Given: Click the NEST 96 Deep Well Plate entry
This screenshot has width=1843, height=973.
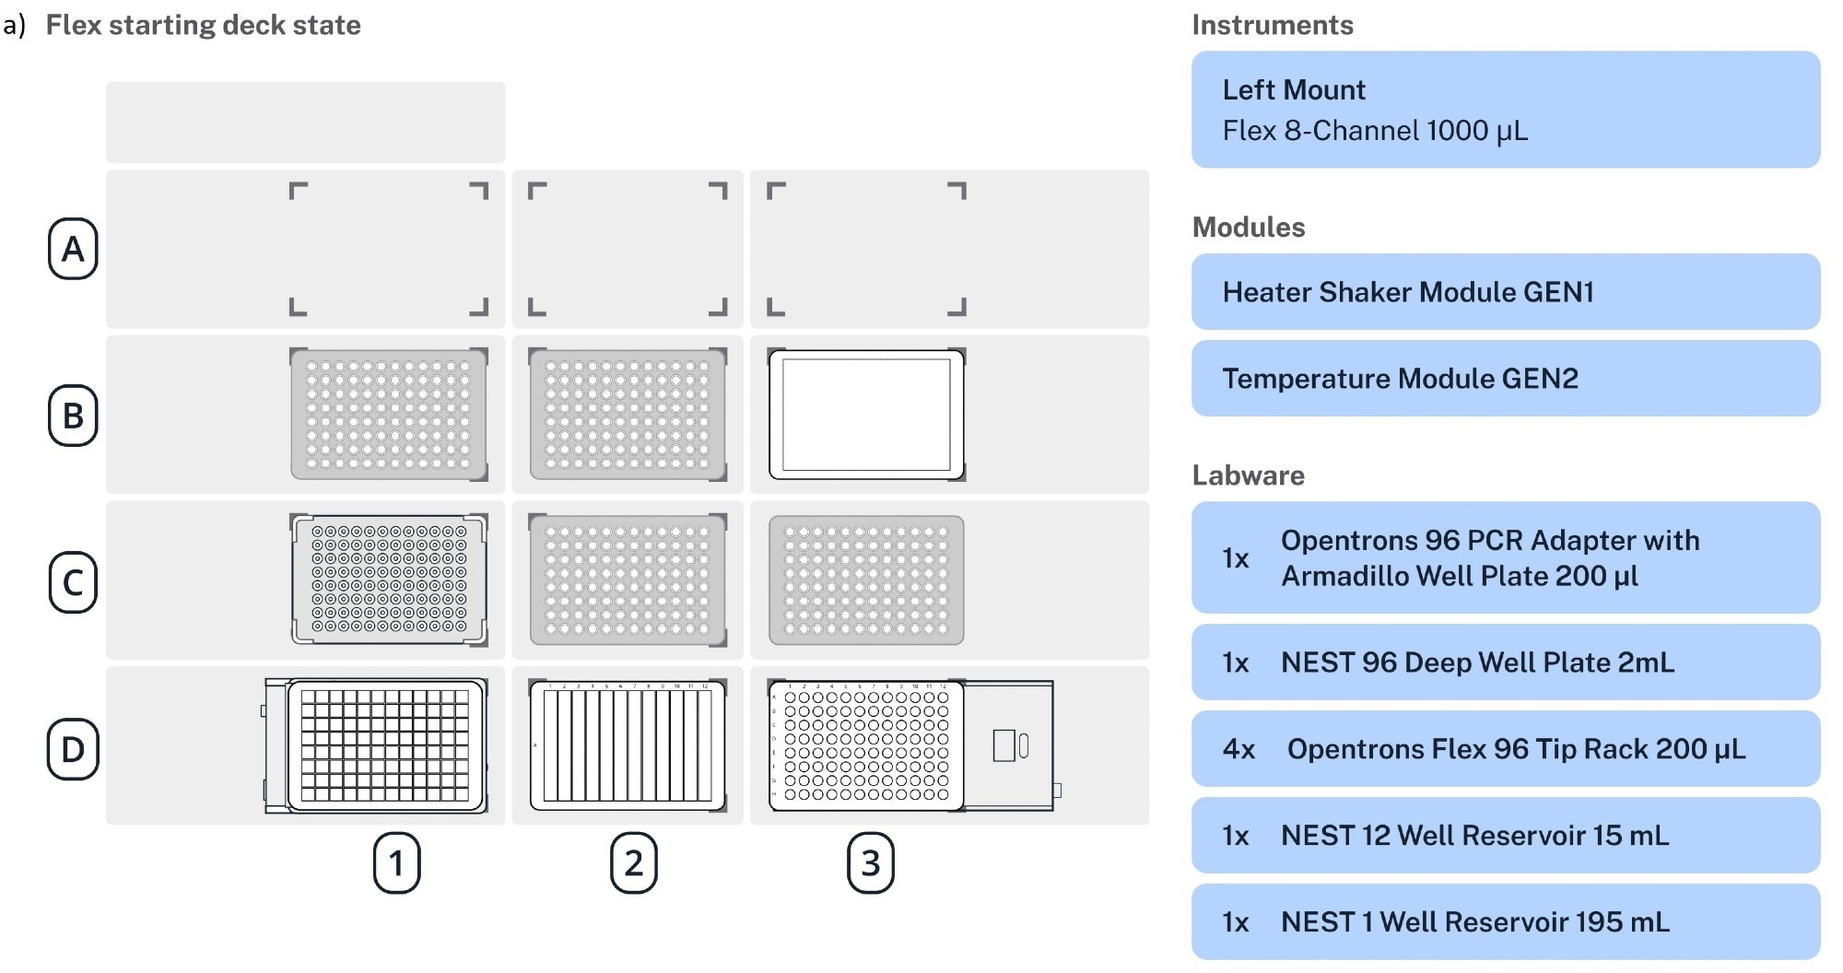Looking at the screenshot, I should [x=1505, y=662].
